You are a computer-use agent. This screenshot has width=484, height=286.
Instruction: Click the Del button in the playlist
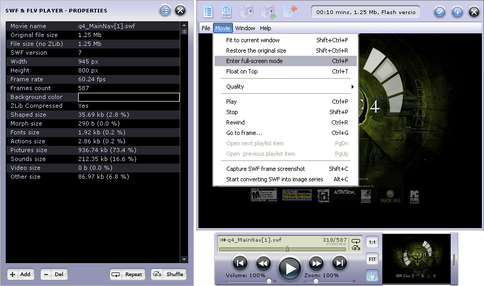54,274
